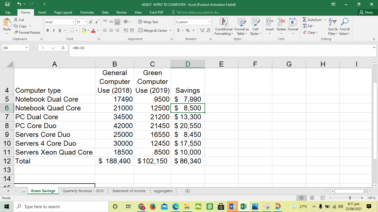Open the Sort & Filter menu

point(332,26)
